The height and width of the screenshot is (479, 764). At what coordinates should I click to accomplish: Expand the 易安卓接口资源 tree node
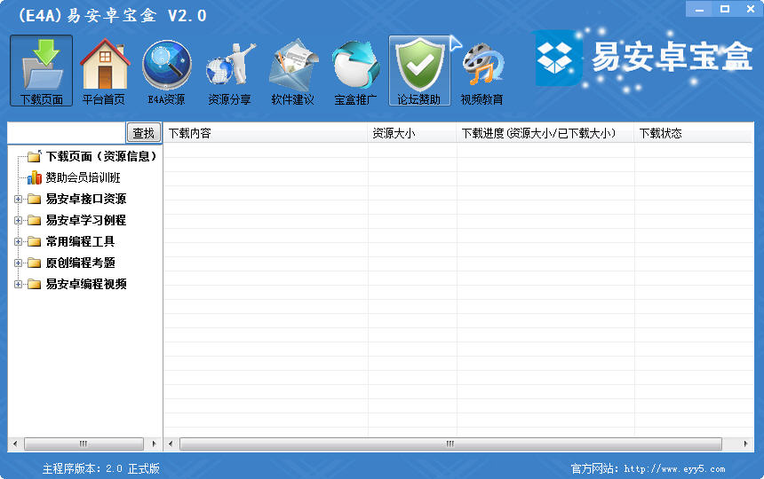[18, 199]
